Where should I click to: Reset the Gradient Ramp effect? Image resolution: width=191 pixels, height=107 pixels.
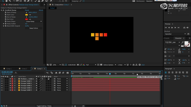point(27,10)
